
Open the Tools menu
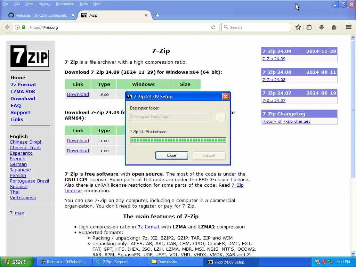pos(83,3)
